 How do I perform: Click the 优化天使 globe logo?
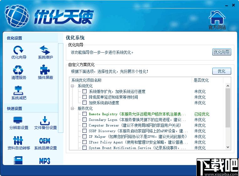point(17,16)
